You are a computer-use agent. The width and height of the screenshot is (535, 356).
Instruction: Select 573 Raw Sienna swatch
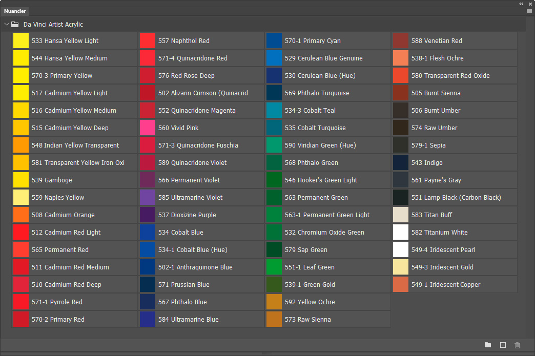(328, 319)
